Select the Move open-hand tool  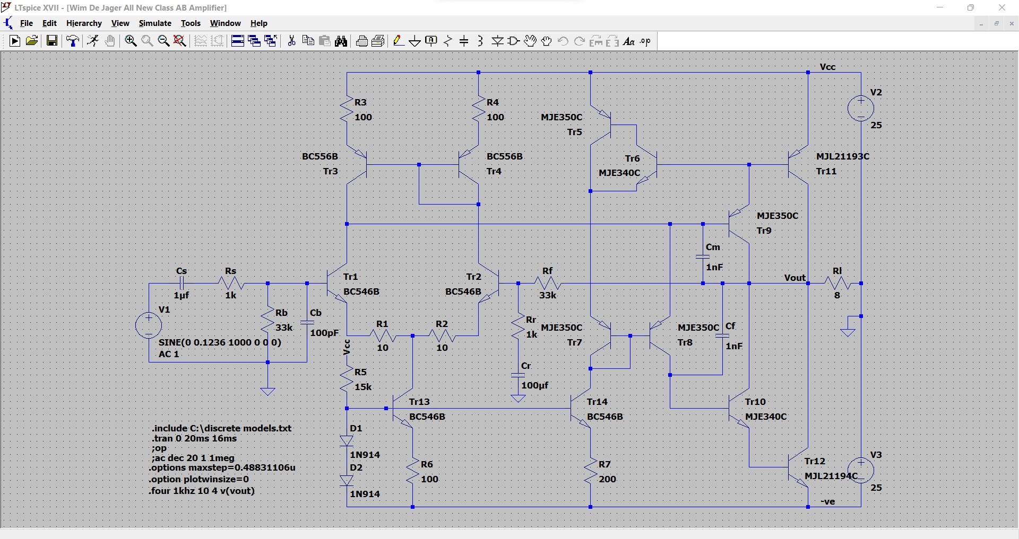[530, 41]
